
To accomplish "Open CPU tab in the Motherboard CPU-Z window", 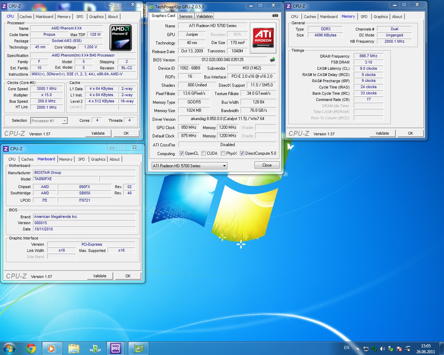I will pos(12,159).
